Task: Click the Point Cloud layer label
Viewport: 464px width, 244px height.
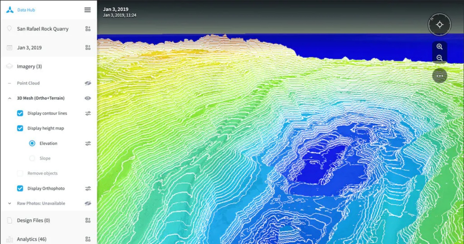Action: coord(28,83)
